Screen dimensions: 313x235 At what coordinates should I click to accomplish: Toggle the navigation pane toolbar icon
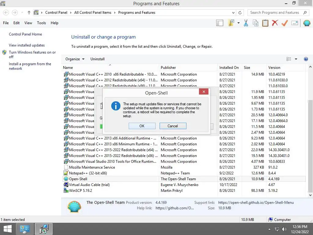(219, 23)
